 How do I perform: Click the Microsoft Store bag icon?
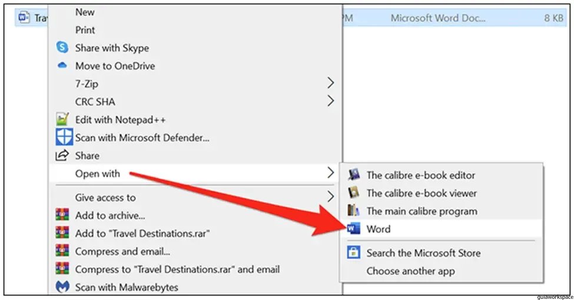(x=354, y=253)
